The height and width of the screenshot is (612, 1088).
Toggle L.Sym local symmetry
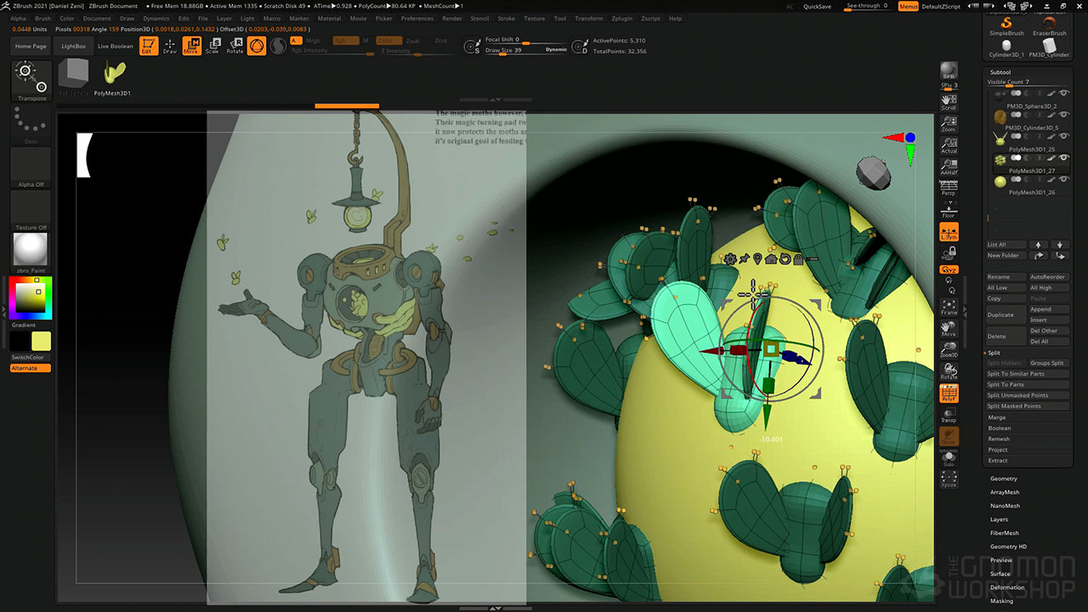coord(949,232)
